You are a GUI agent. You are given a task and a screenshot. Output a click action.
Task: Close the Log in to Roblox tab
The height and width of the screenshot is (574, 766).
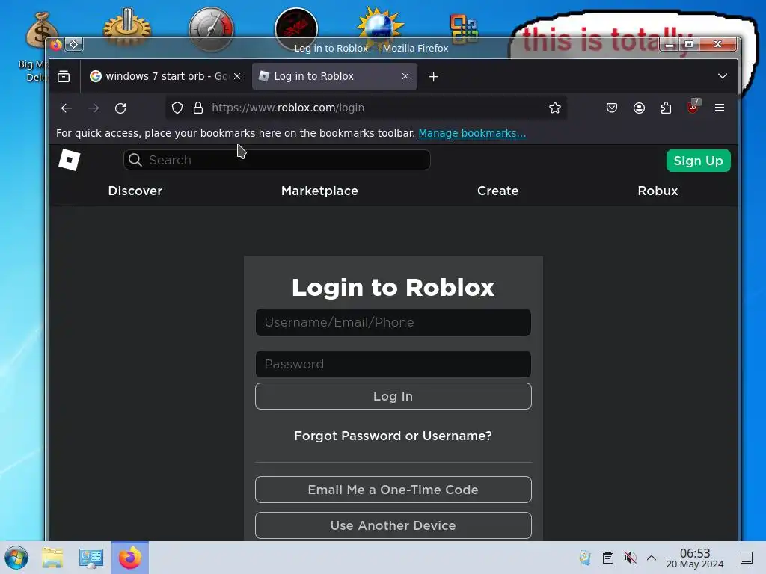click(x=405, y=76)
